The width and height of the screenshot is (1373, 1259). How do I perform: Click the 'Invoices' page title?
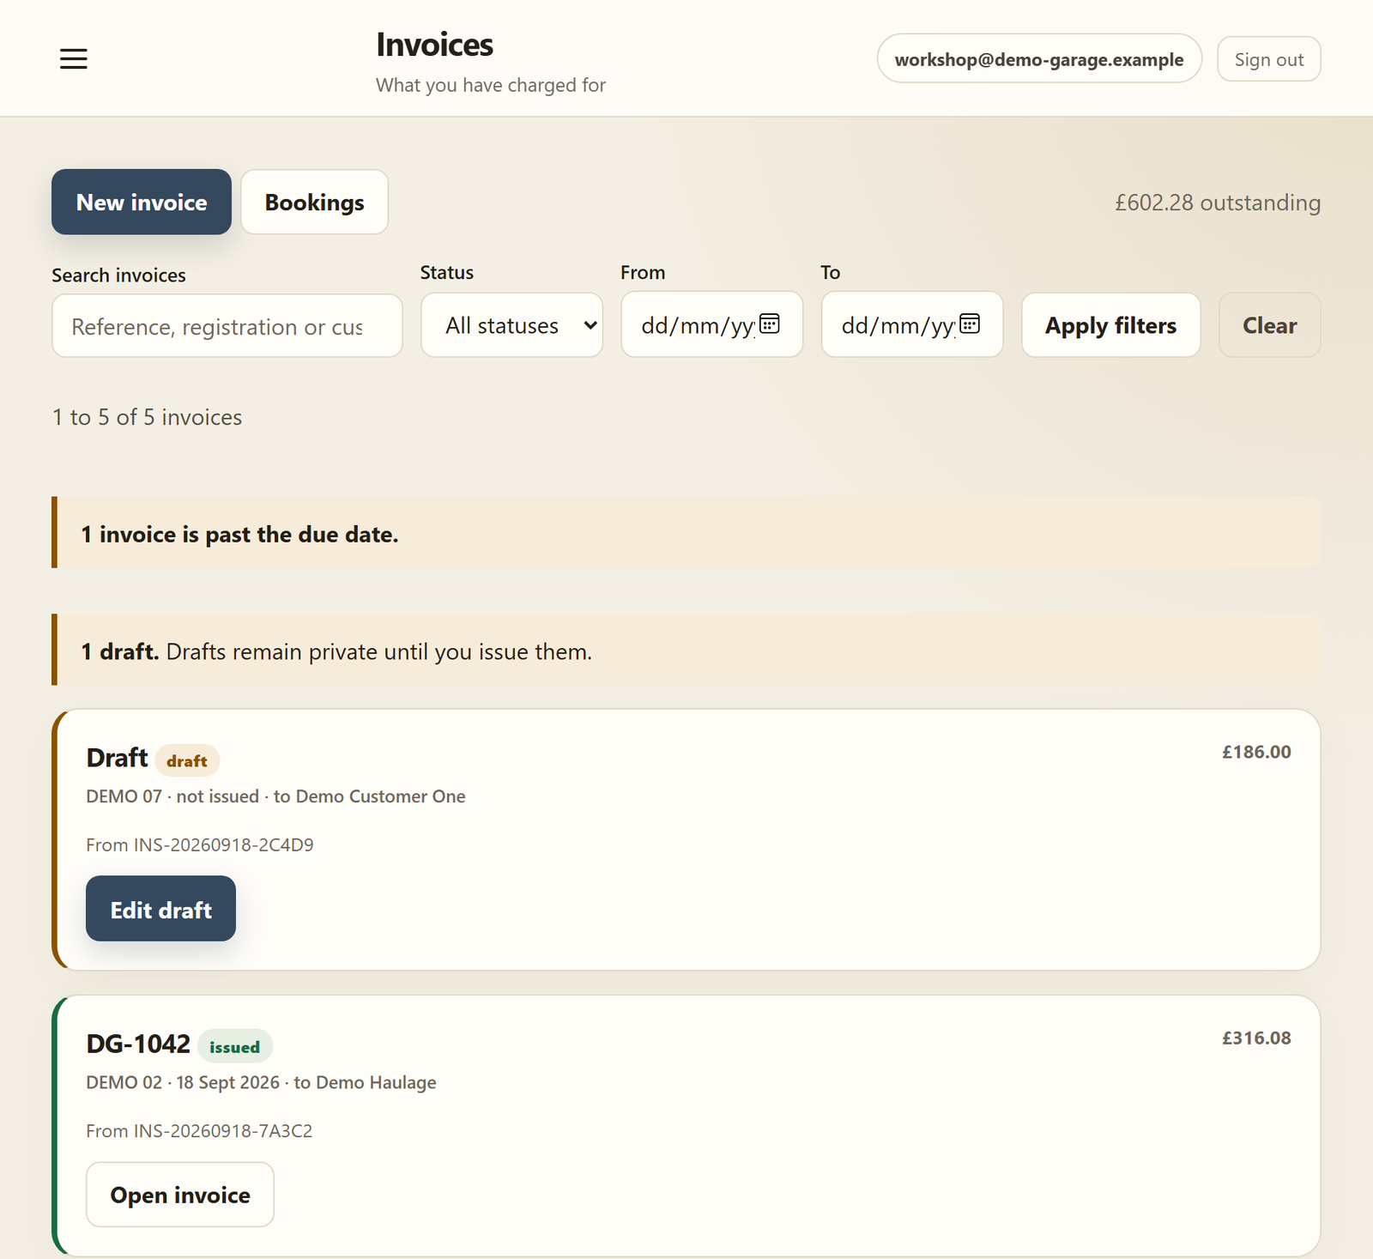(x=434, y=45)
